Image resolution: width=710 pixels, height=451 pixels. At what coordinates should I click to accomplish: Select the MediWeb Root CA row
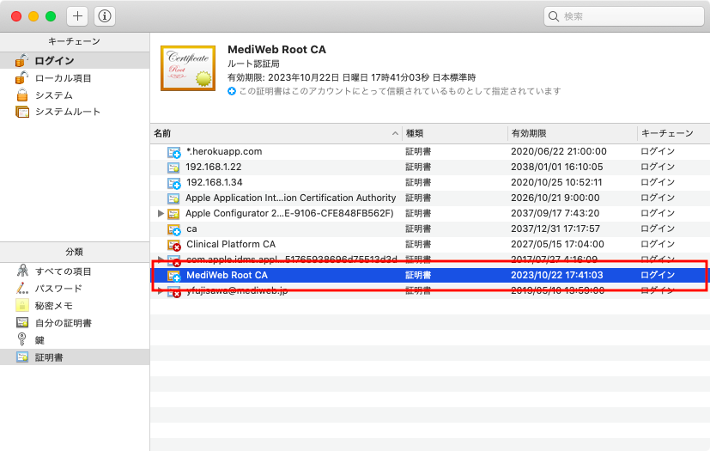tap(430, 275)
